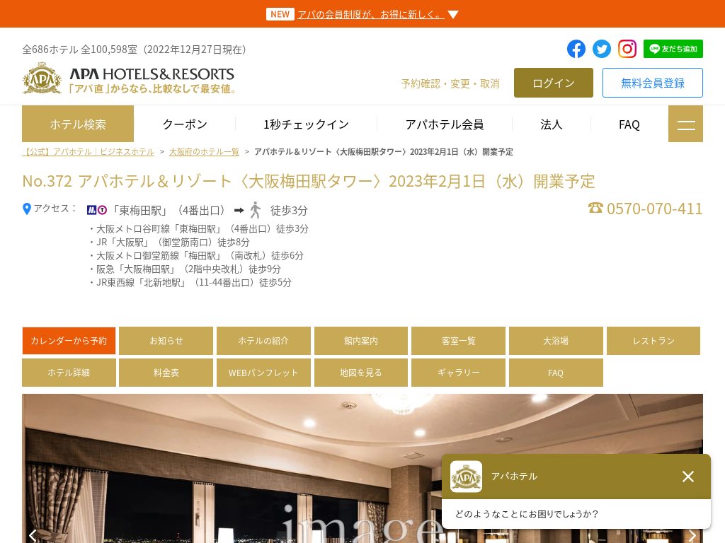Click the APA logo in chat popup
This screenshot has height=543, width=725.
(x=466, y=477)
